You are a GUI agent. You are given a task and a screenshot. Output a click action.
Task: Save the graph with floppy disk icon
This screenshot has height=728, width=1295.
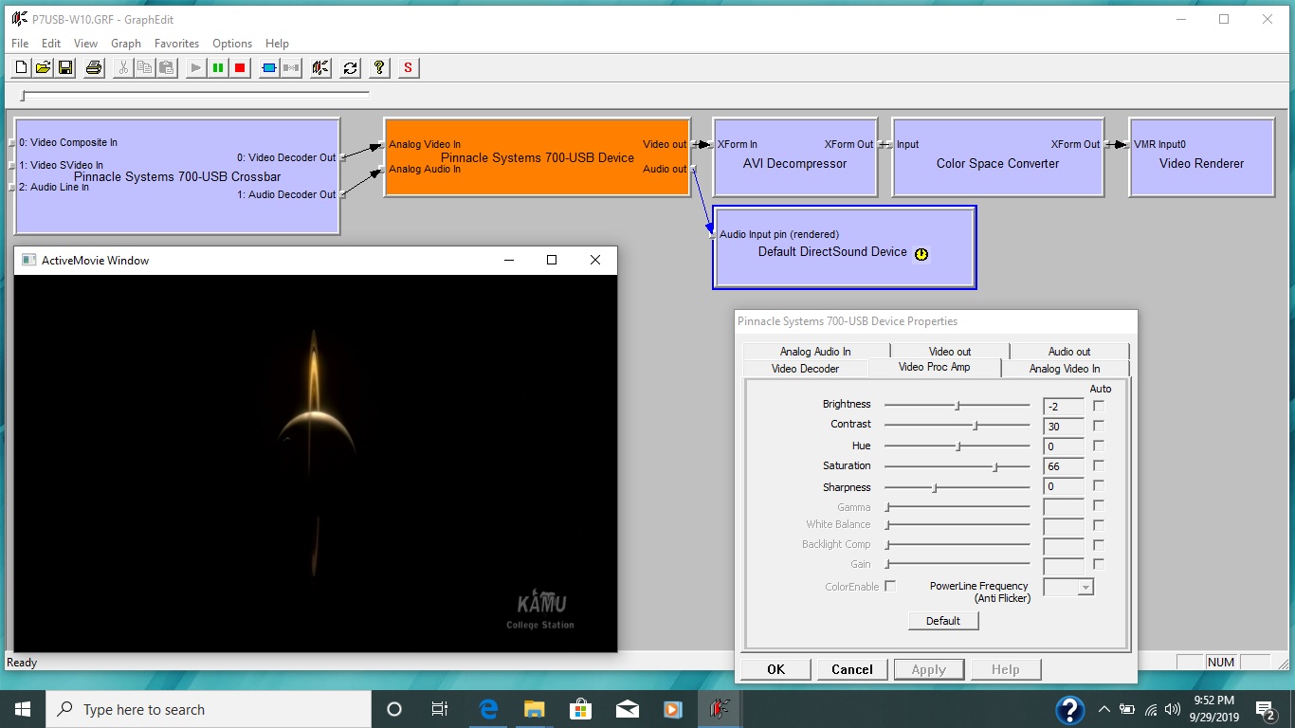tap(65, 67)
